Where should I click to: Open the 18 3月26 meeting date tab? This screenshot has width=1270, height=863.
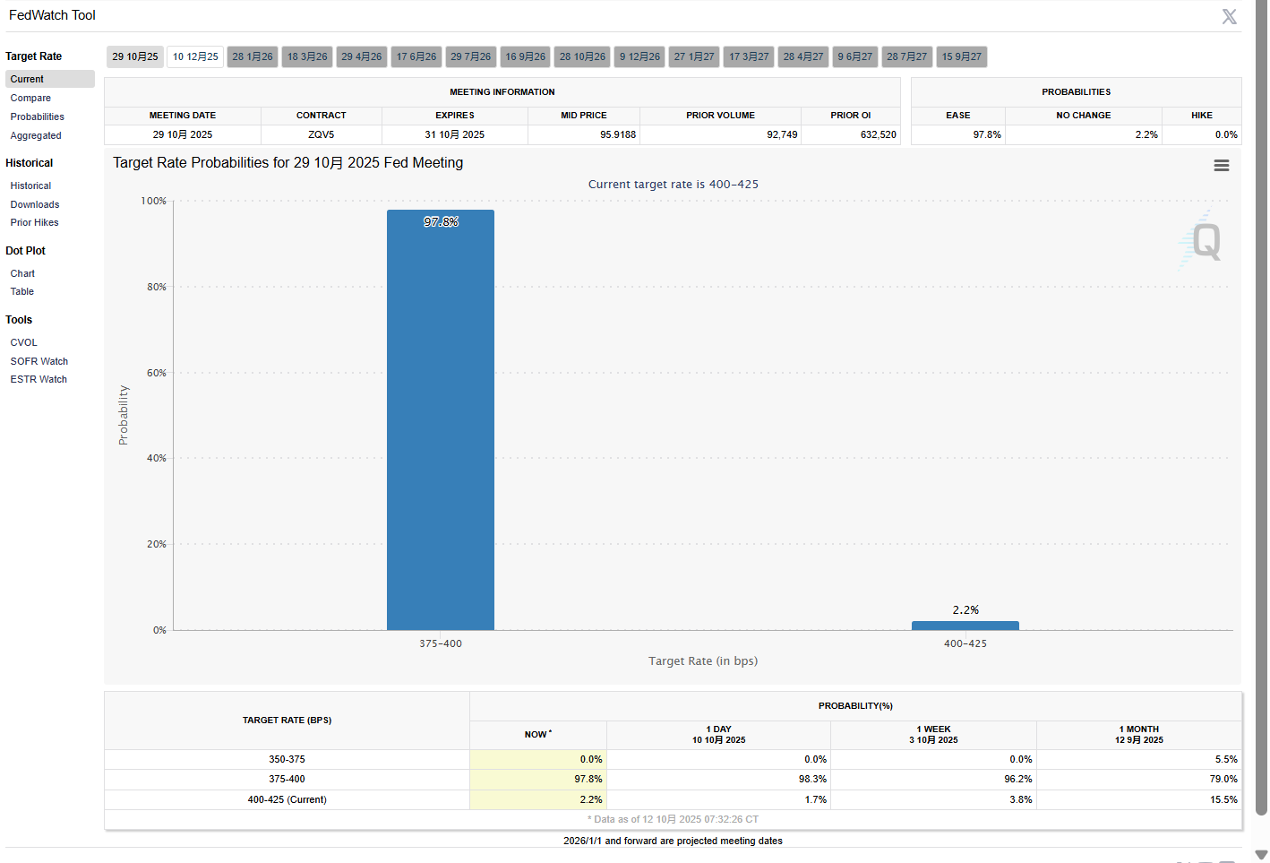[x=307, y=57]
